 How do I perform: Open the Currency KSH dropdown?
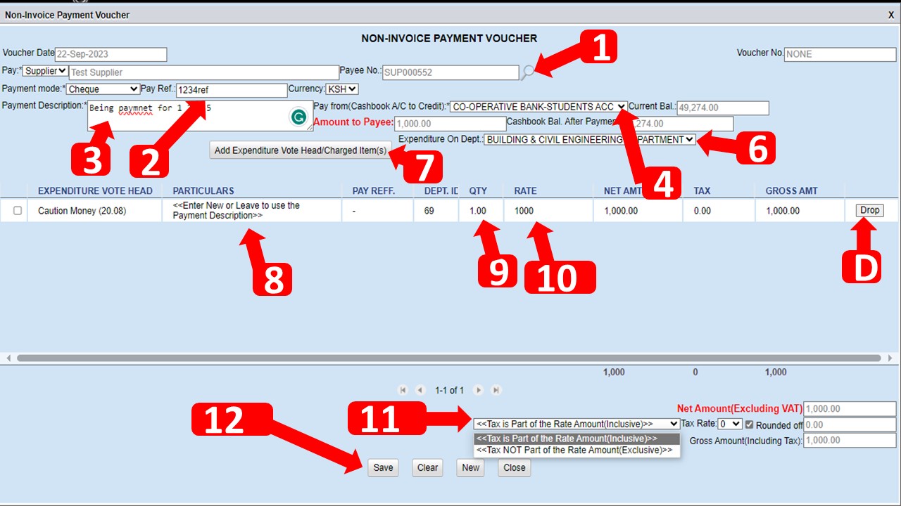click(342, 89)
